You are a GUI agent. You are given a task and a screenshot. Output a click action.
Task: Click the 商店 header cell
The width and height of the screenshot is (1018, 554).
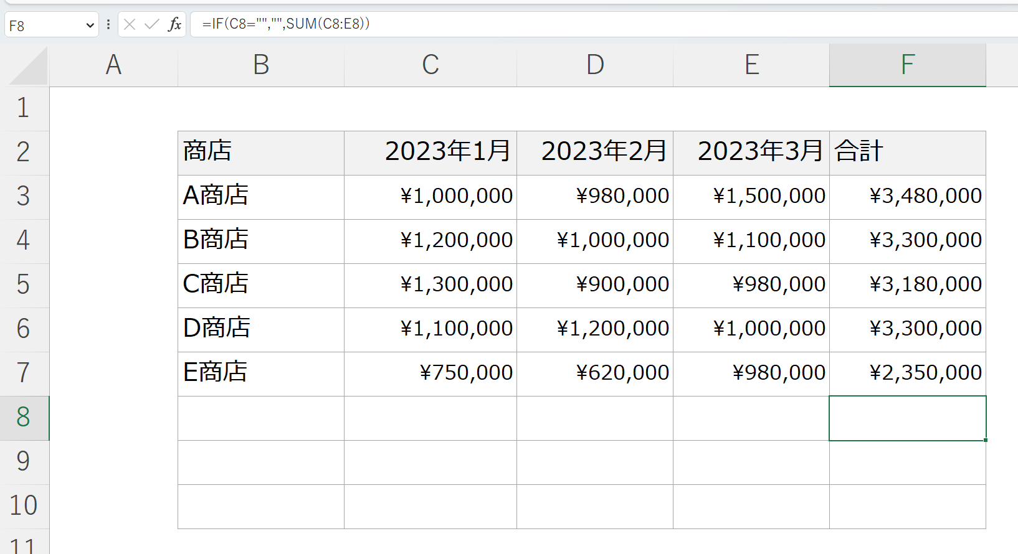[x=260, y=153]
